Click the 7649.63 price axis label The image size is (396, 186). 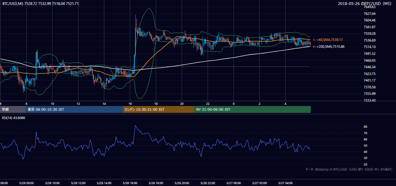(370, 7)
